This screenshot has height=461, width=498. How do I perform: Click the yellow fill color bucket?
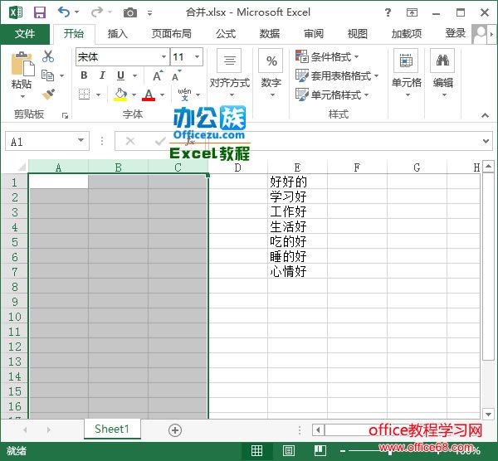point(121,95)
